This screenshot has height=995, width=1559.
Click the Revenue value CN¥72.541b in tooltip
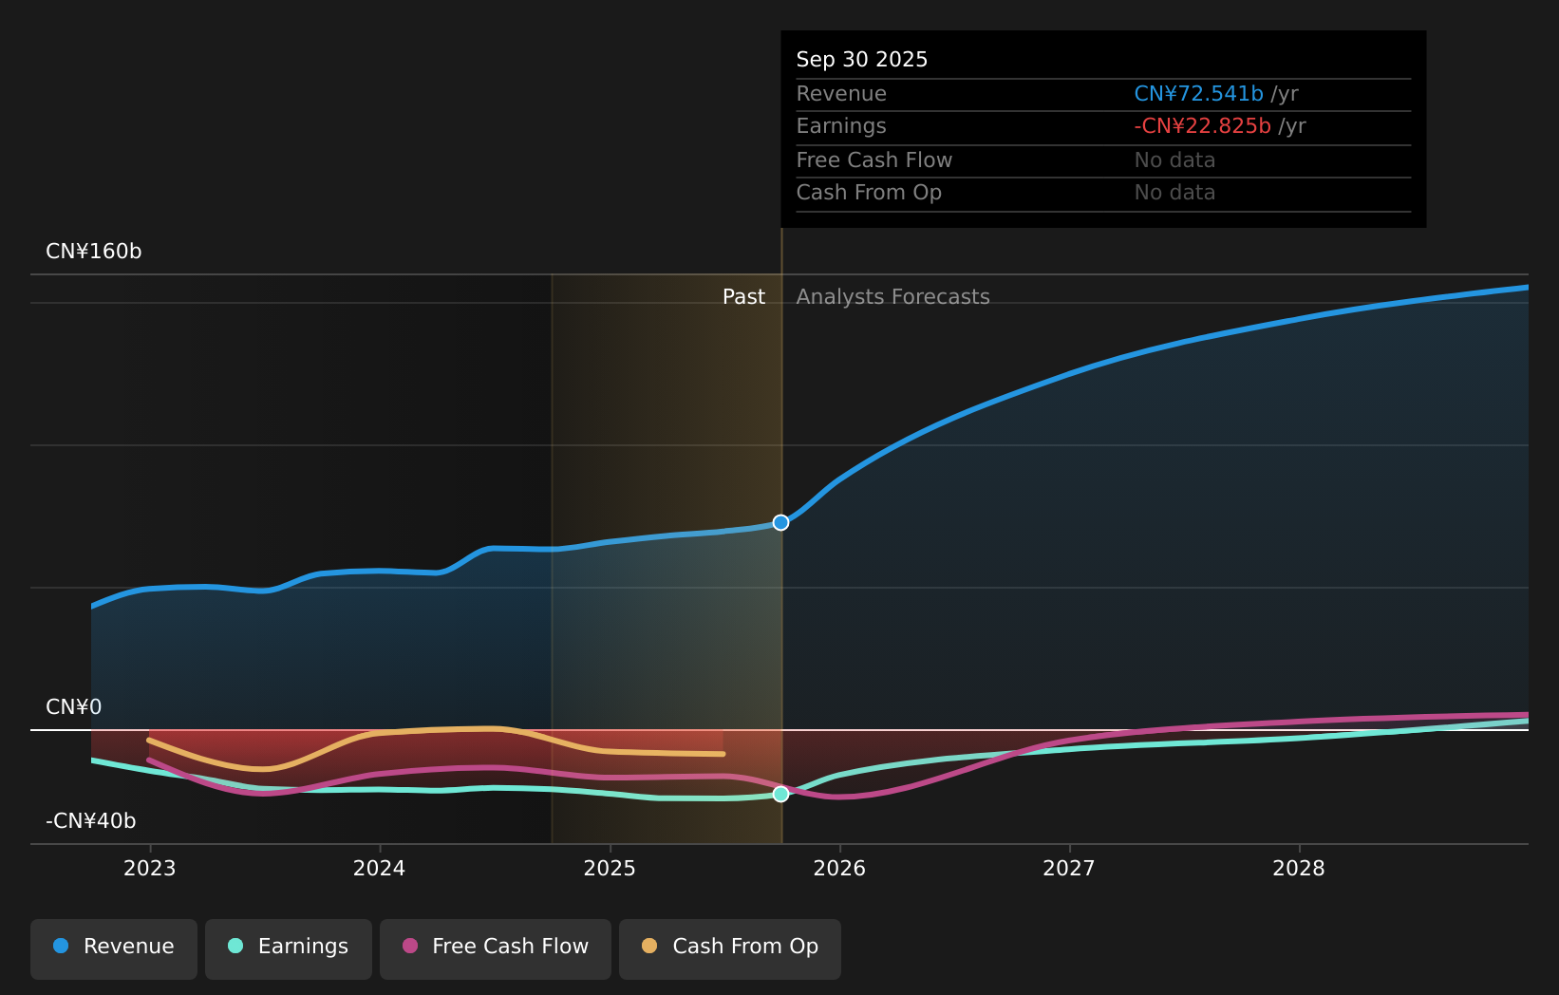pyautogui.click(x=1198, y=94)
